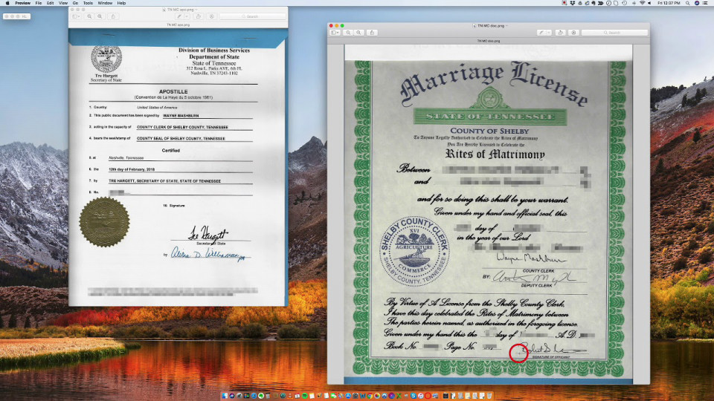
Task: Open Trash in the Dock
Action: click(x=489, y=396)
